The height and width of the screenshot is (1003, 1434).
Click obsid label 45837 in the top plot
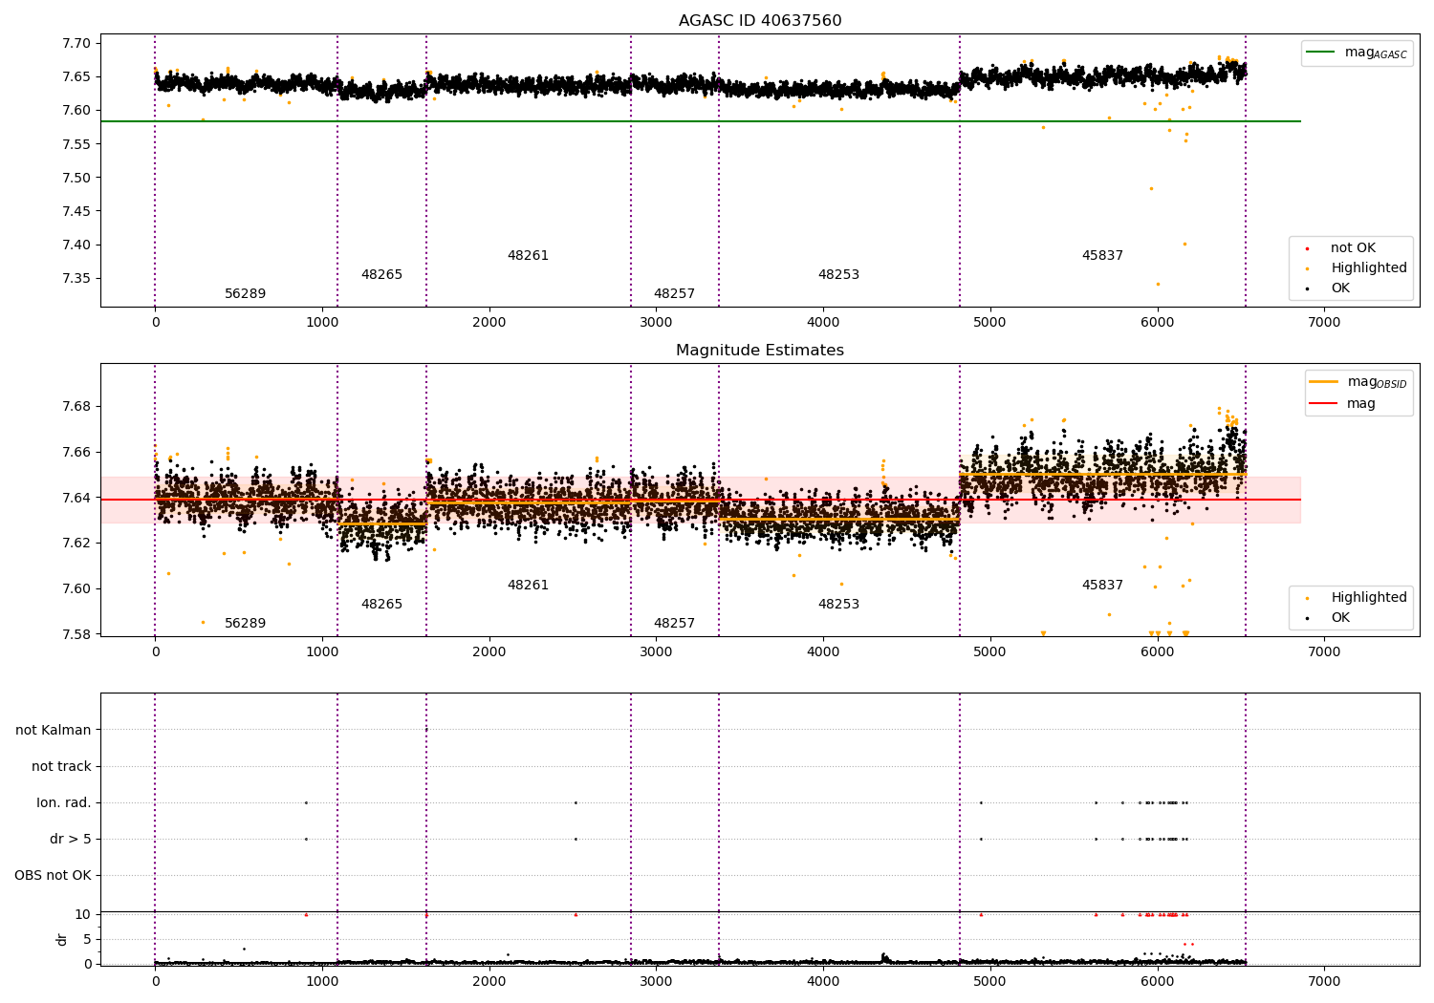point(1102,256)
